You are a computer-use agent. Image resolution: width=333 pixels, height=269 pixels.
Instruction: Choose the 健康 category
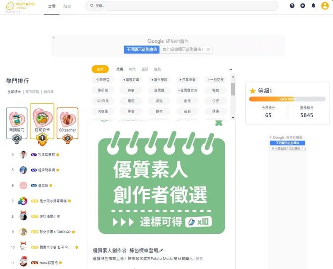coord(216,111)
